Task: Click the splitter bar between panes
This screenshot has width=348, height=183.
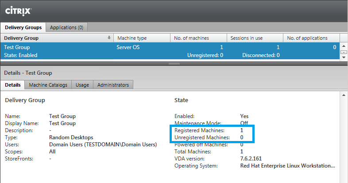Action: pos(174,64)
